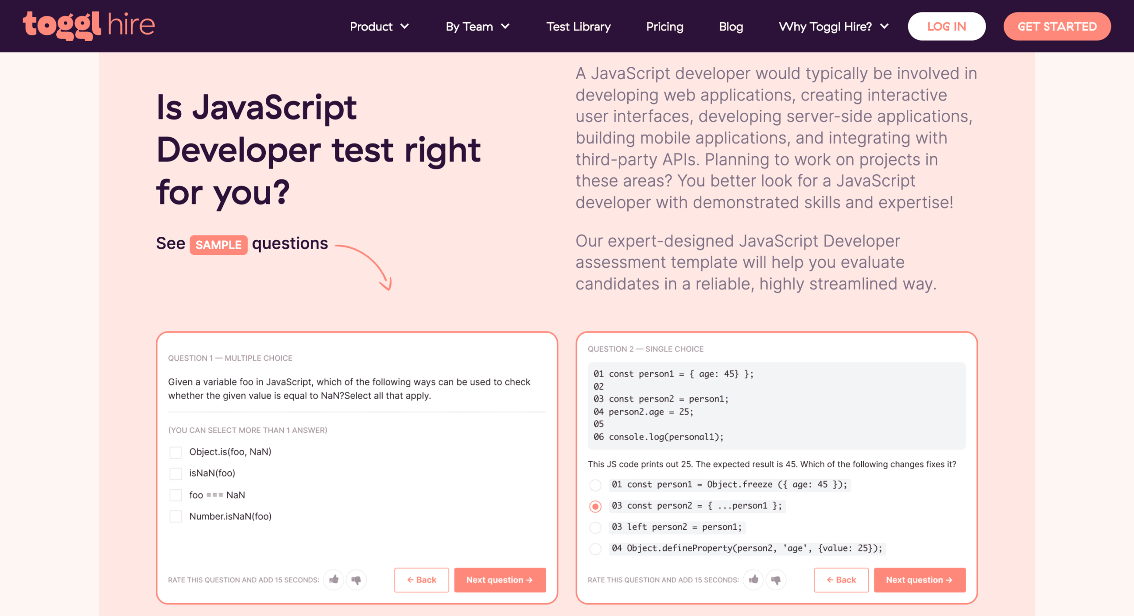Select the 'left person2 = person1' radio
This screenshot has height=616, width=1134.
[x=595, y=527]
